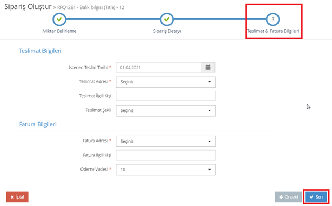Click the İstenen Teslim Tarihi date field
Image resolution: width=332 pixels, height=206 pixels.
[159, 68]
